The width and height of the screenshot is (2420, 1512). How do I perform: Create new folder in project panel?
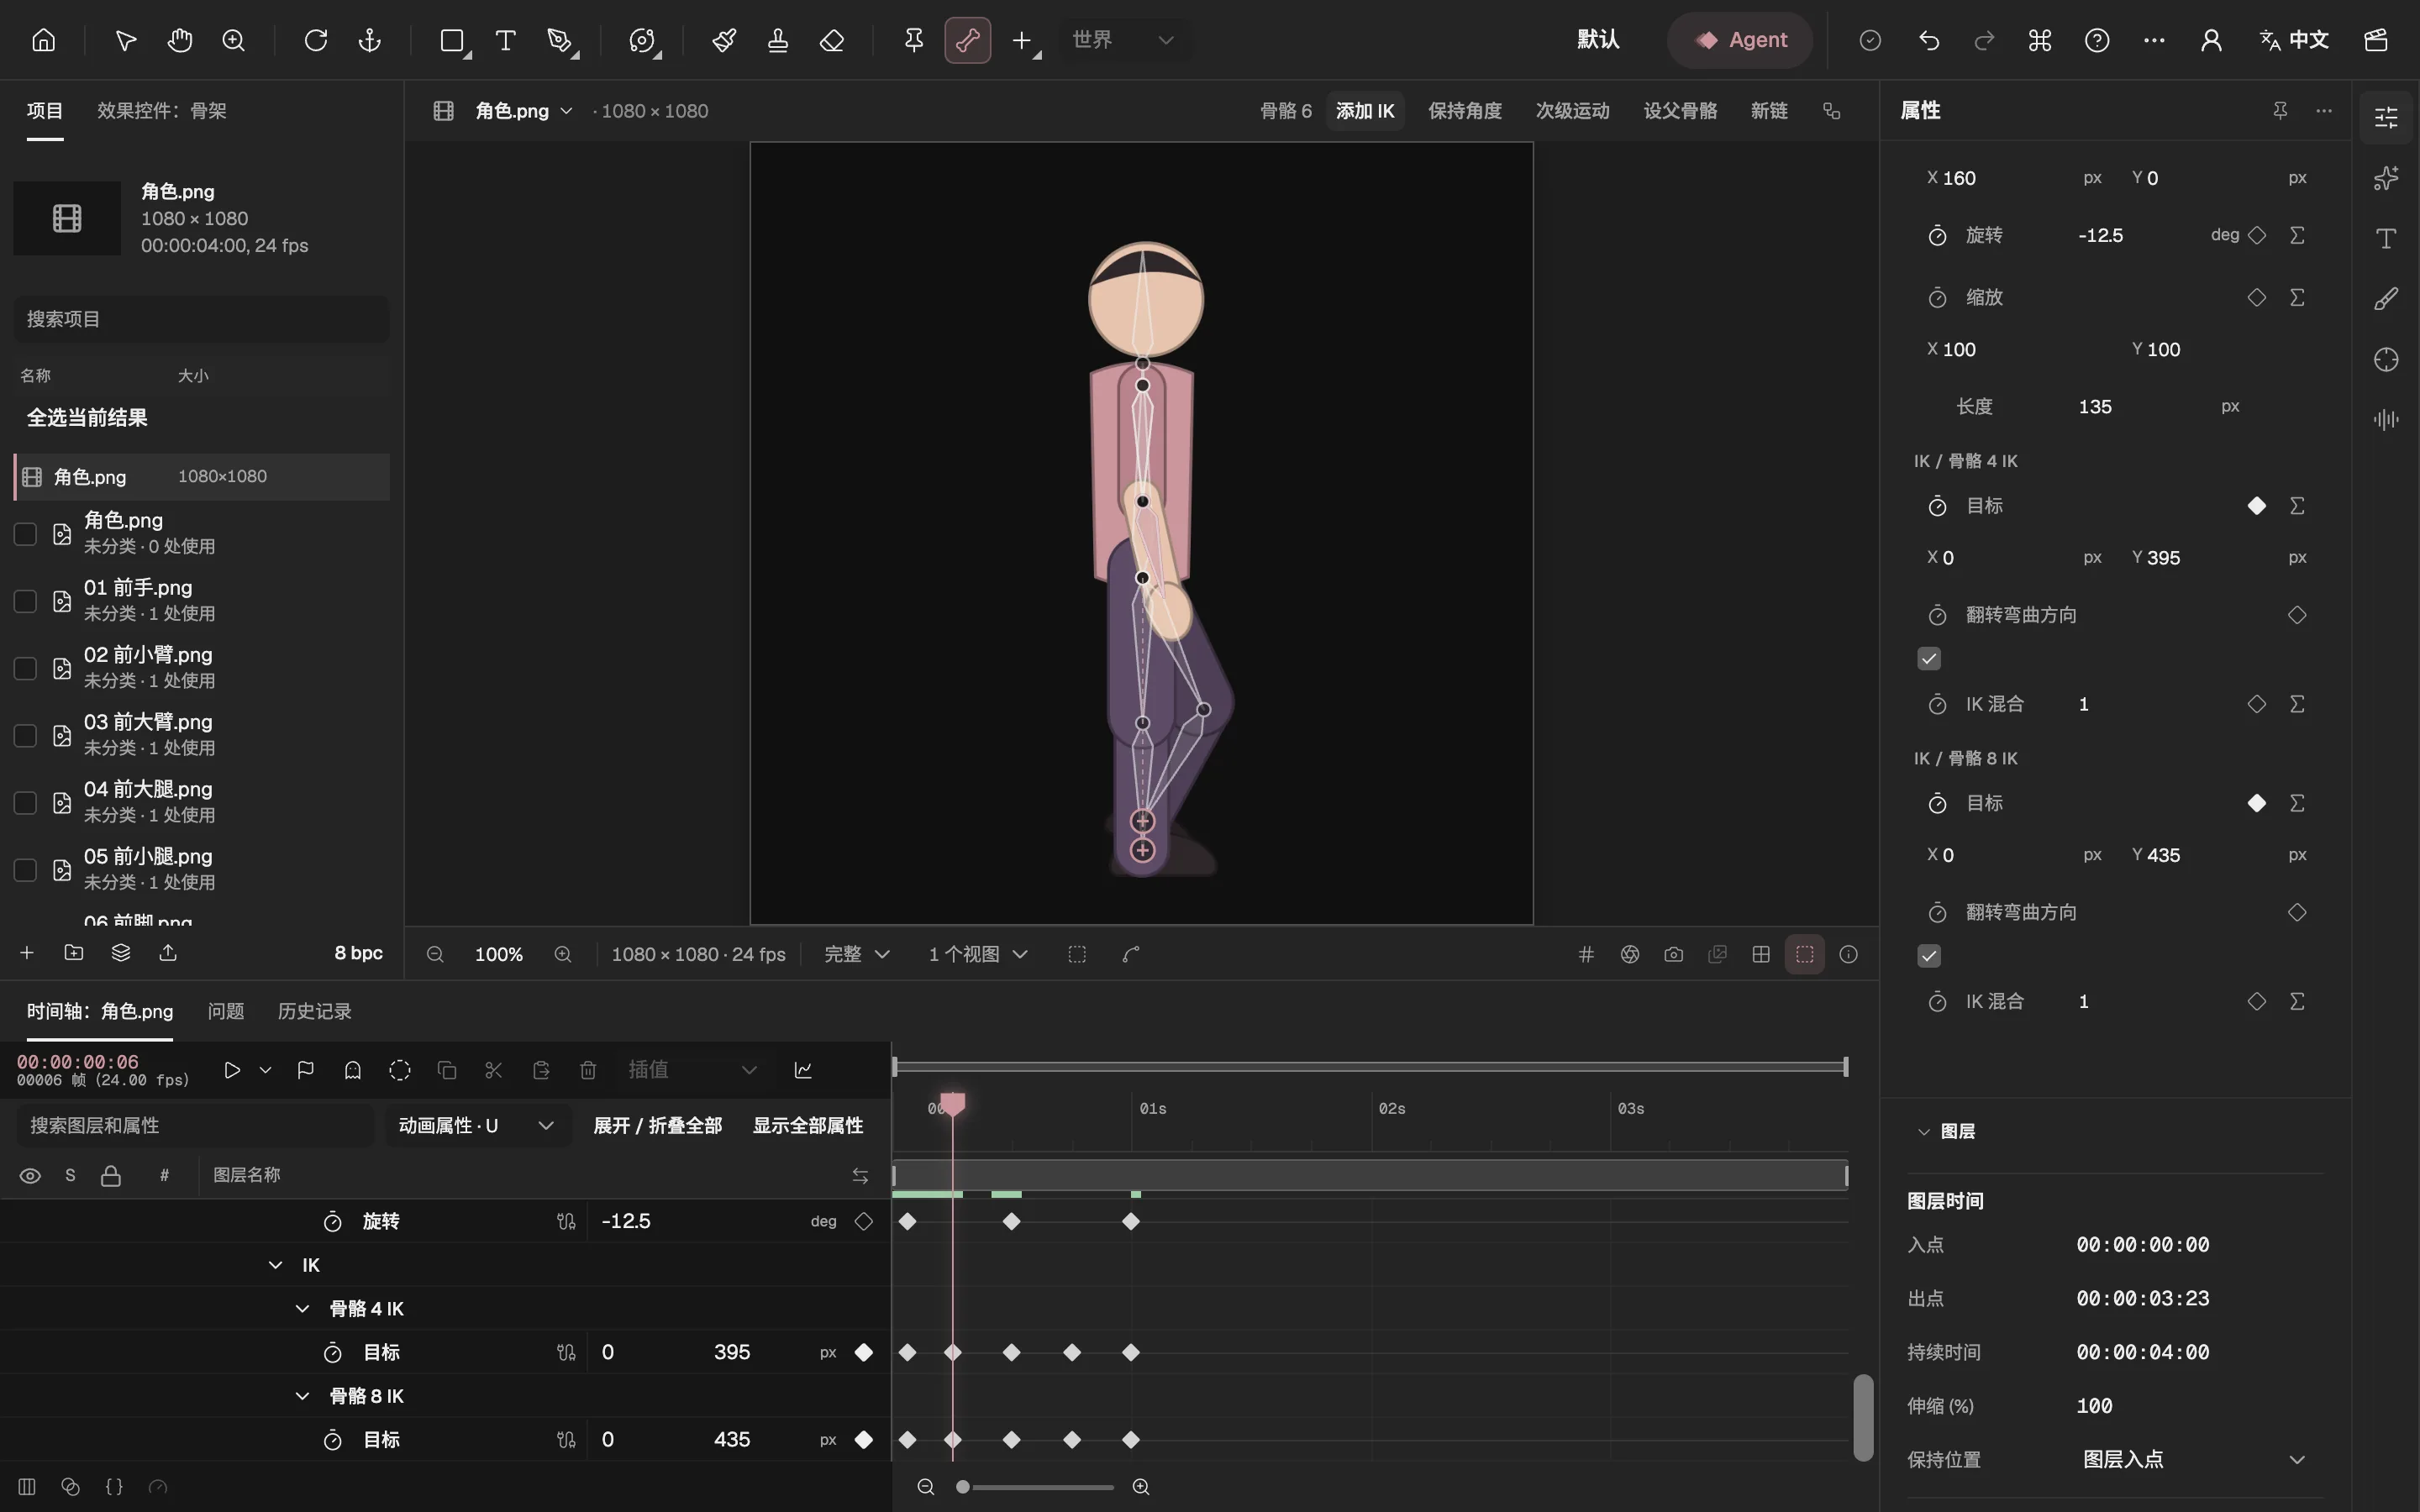74,952
